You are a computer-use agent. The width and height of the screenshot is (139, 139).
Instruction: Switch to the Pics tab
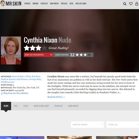pyautogui.click(x=16, y=106)
